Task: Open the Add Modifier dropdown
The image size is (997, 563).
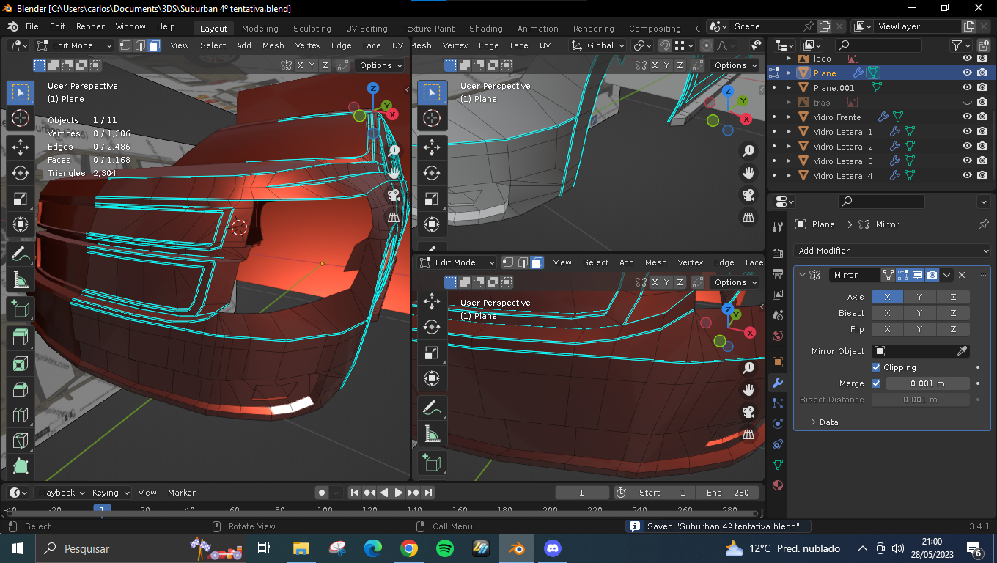Action: tap(891, 251)
